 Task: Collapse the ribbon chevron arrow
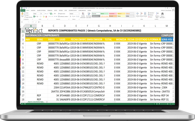pyautogui.click(x=174, y=19)
